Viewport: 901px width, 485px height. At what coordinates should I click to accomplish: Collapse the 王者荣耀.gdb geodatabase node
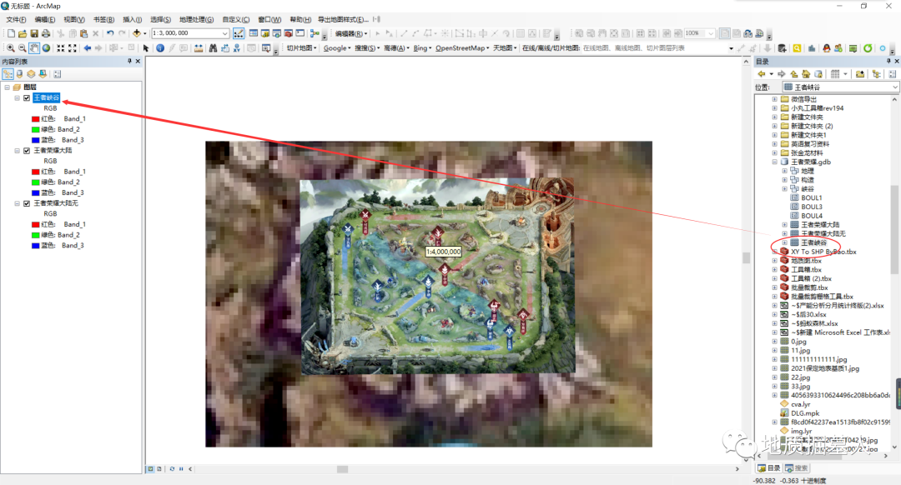[x=774, y=162]
